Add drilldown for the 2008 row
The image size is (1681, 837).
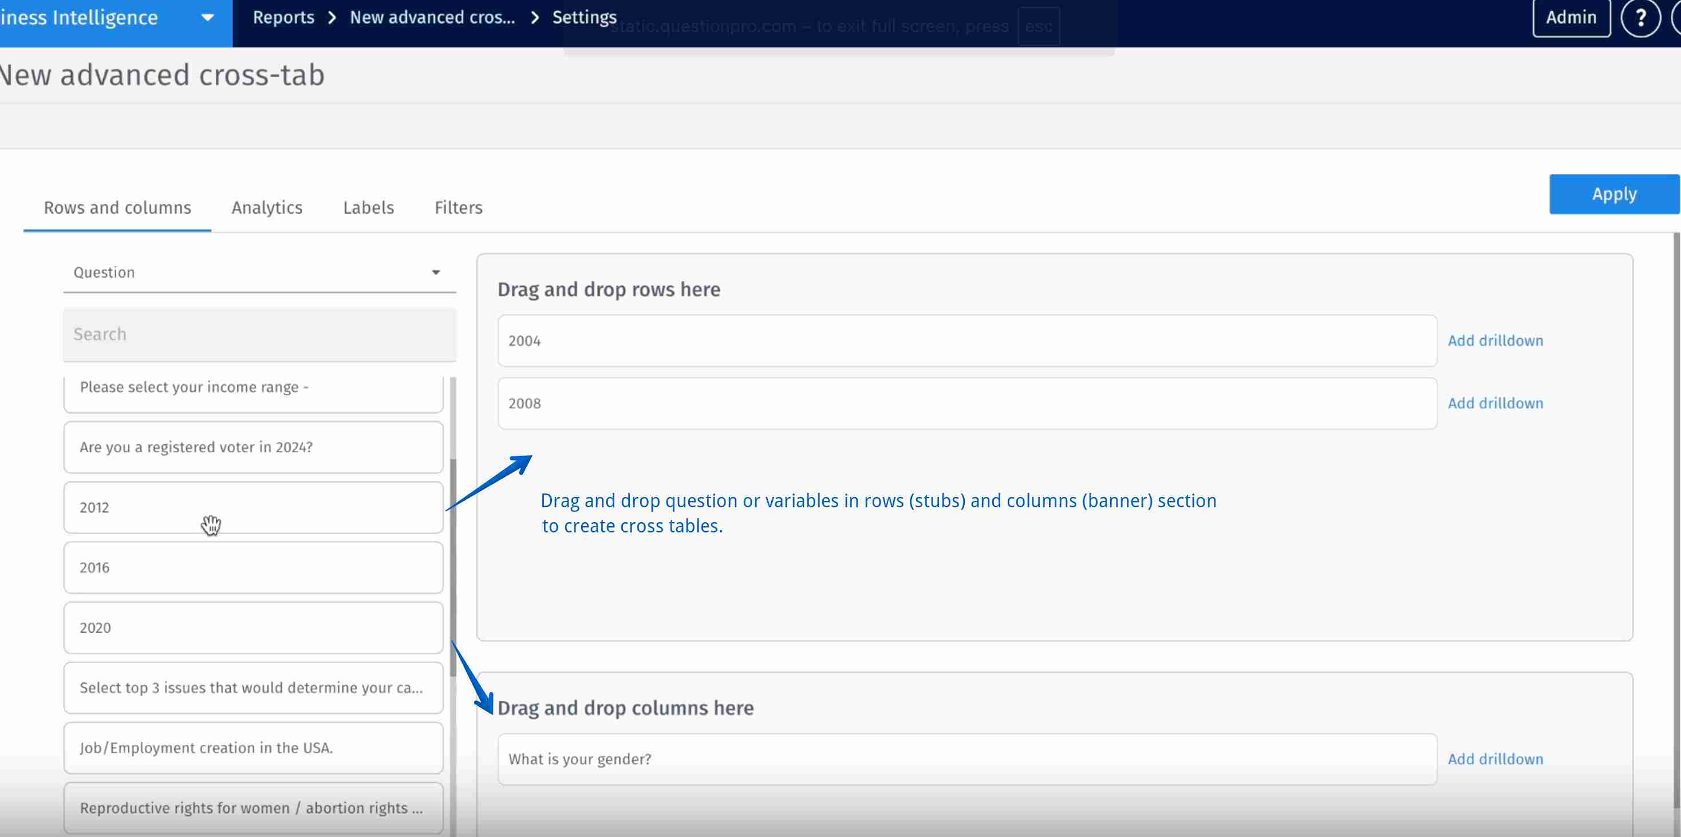pos(1495,403)
